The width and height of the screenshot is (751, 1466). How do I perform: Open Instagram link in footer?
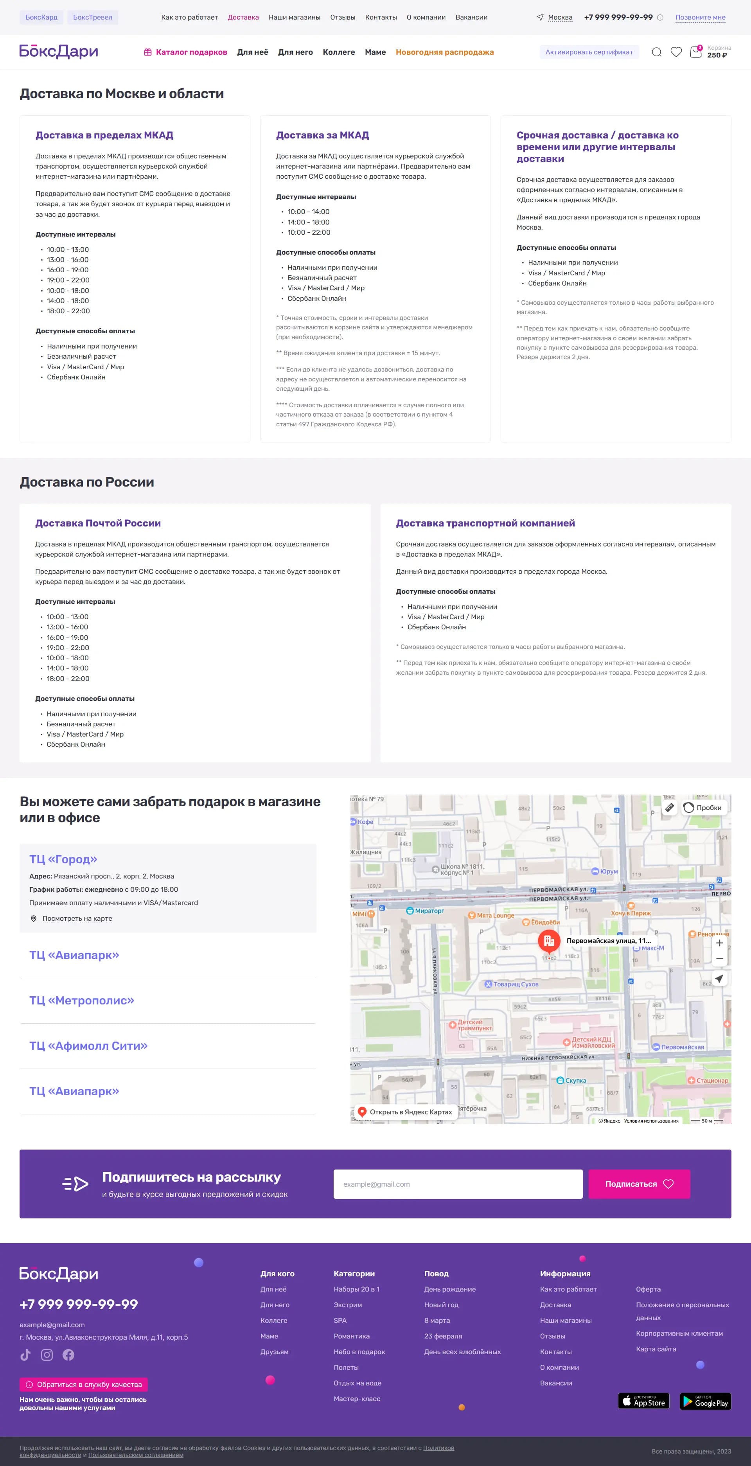47,1355
